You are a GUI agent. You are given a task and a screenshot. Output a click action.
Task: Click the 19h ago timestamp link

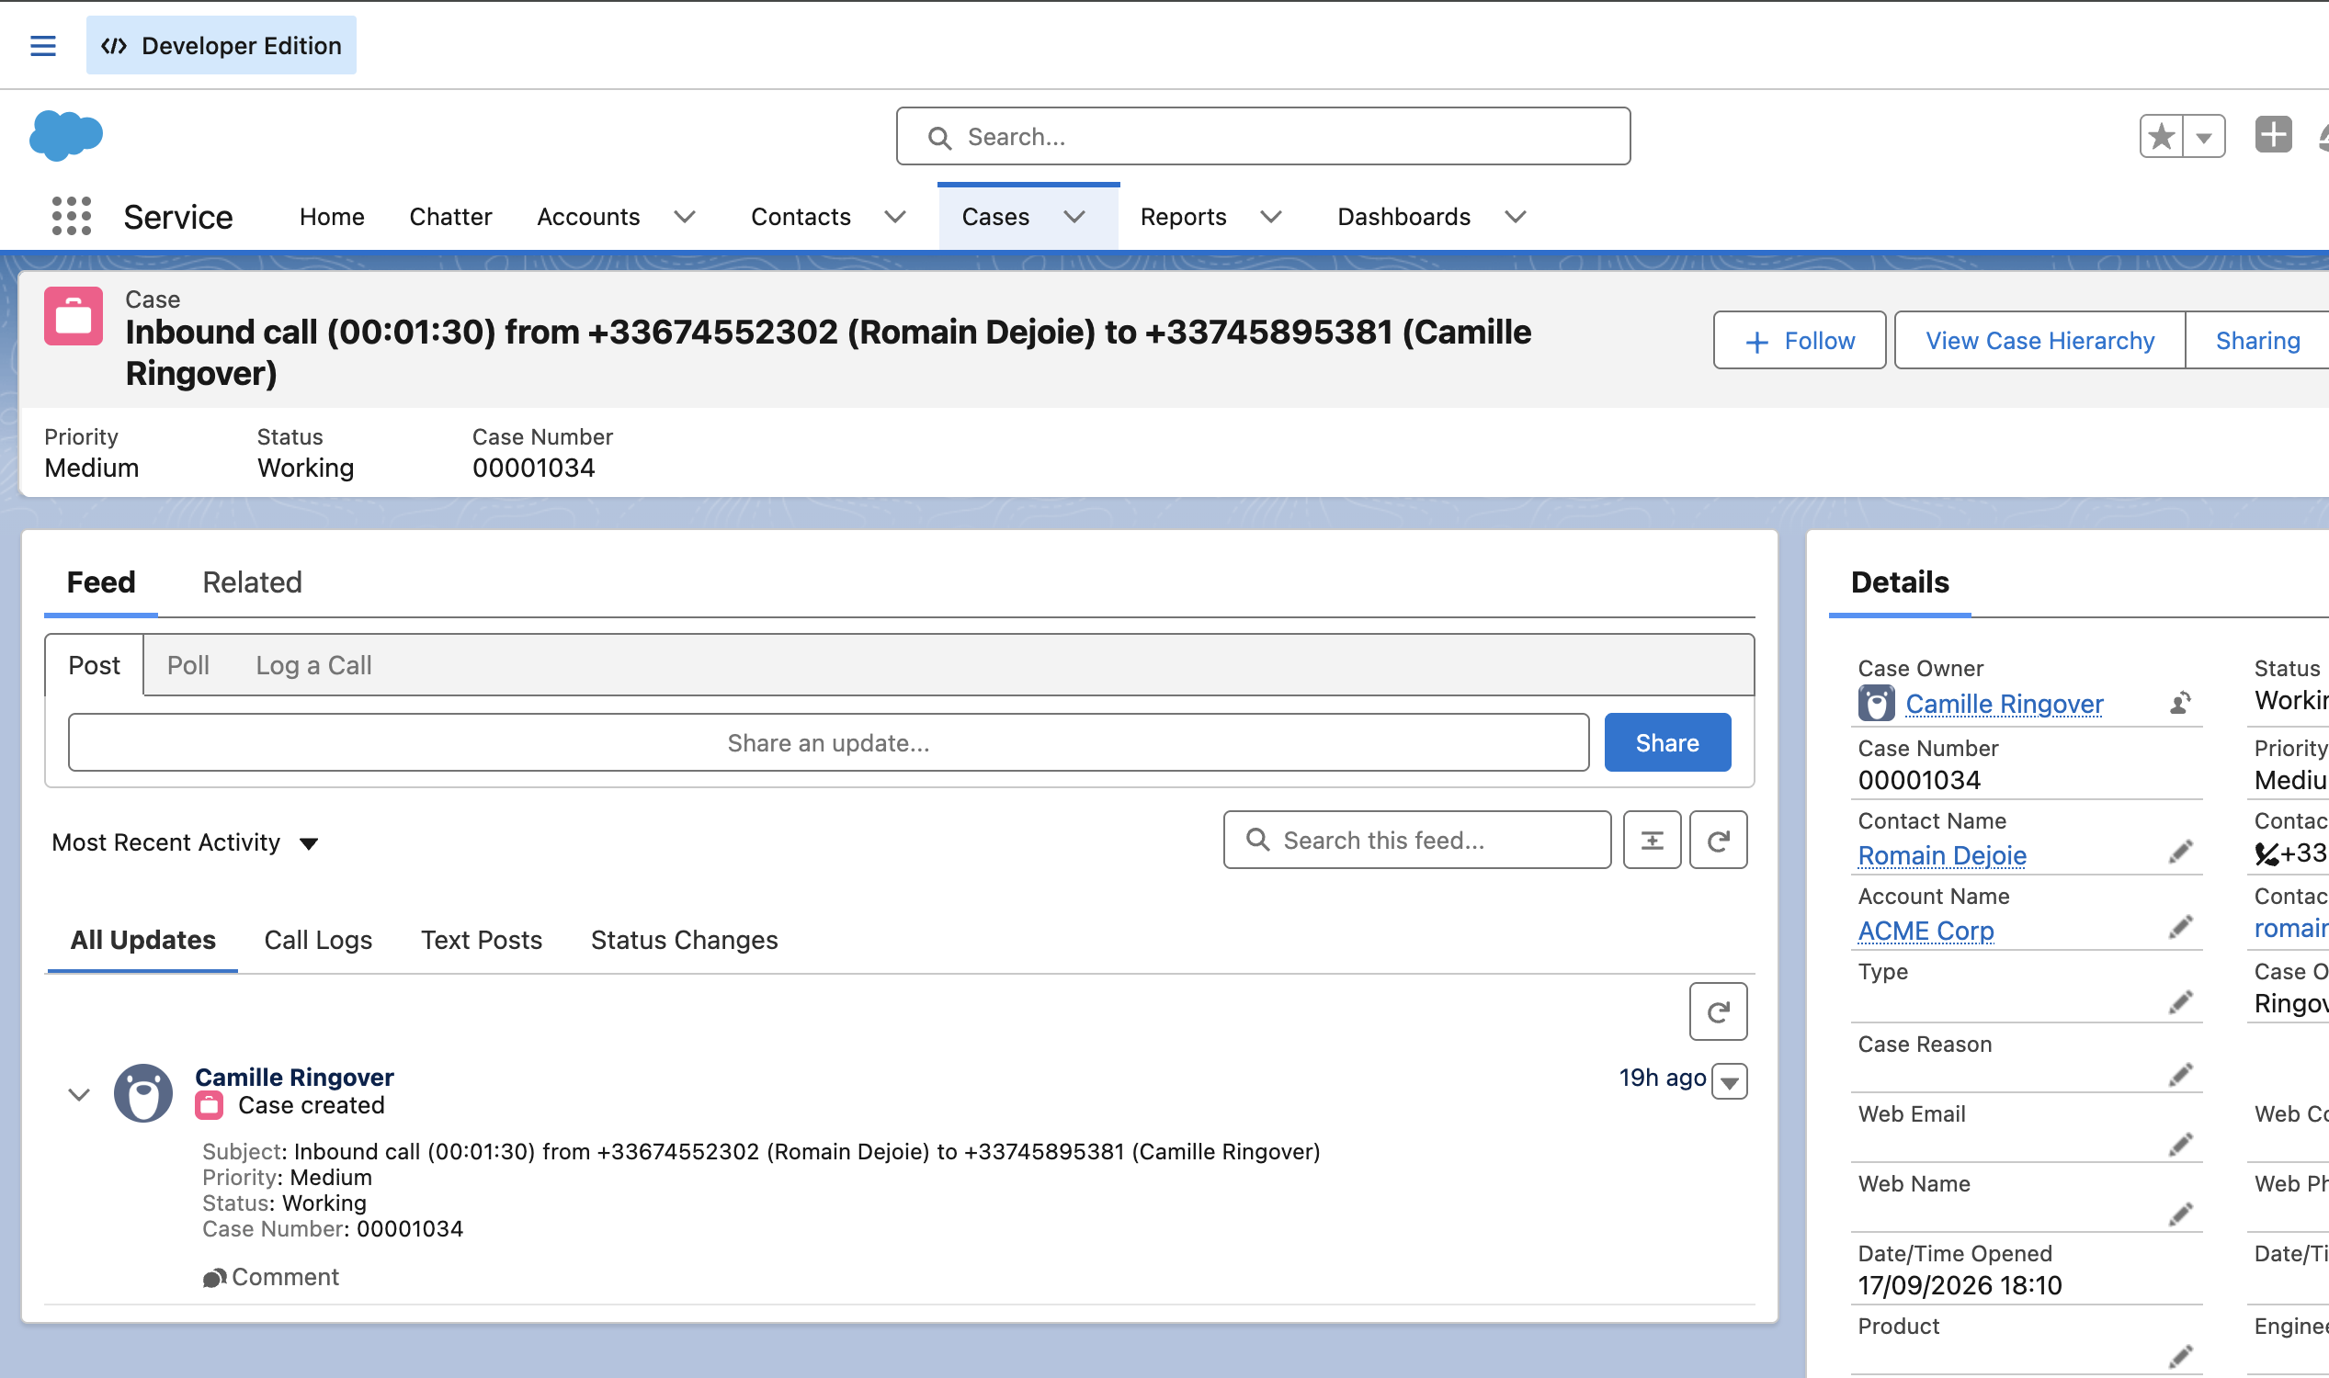[1662, 1078]
